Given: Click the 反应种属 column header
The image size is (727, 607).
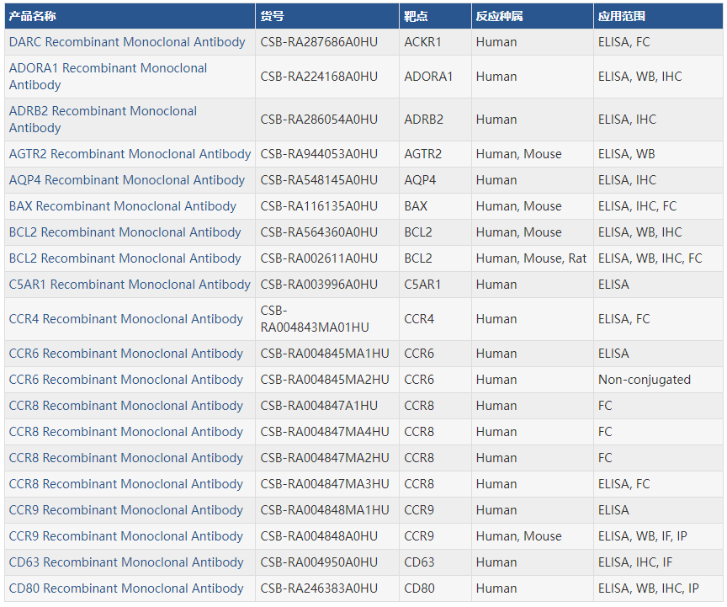Looking at the screenshot, I should click(x=499, y=16).
